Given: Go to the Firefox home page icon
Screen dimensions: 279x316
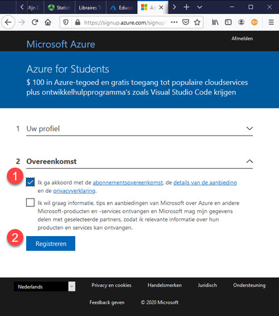Looking at the screenshot, I should coord(48,22).
